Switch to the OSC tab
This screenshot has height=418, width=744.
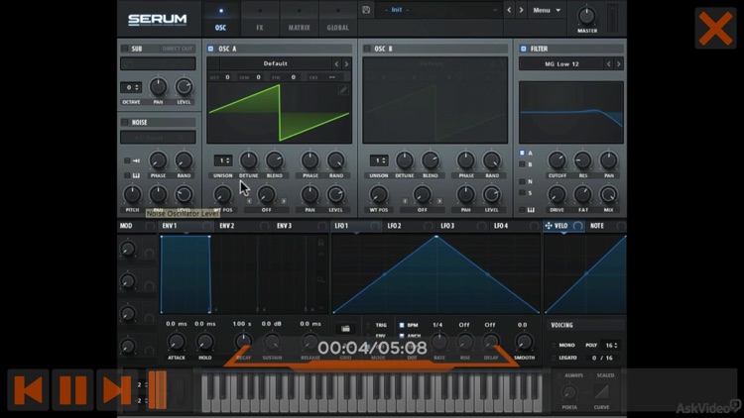point(220,19)
